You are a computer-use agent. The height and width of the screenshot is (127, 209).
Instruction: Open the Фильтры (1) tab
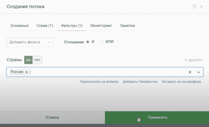click(72, 26)
